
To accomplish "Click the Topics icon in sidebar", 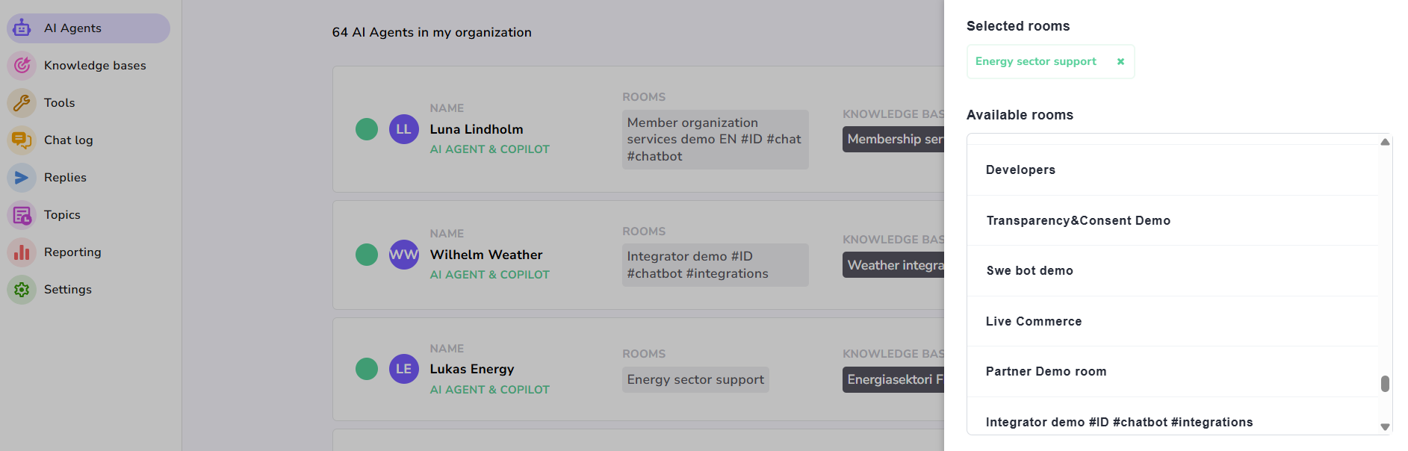I will coord(22,215).
